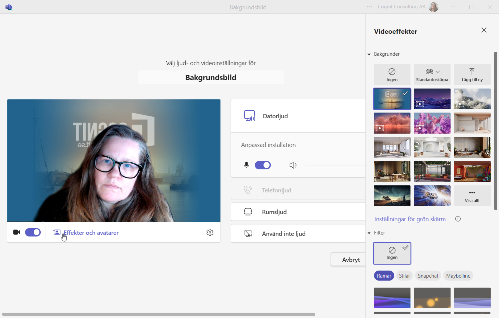499x318 pixels.
Task: Select Ingen background option
Action: (392, 75)
